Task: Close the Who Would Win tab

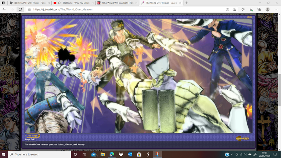Action: click(136, 3)
